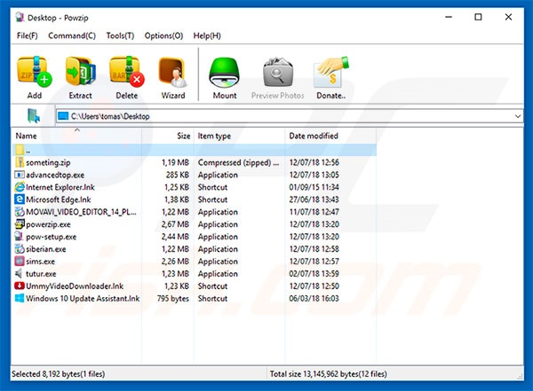Click the UmmyVideoDownloader shortcut icon
The width and height of the screenshot is (533, 391).
coord(20,285)
